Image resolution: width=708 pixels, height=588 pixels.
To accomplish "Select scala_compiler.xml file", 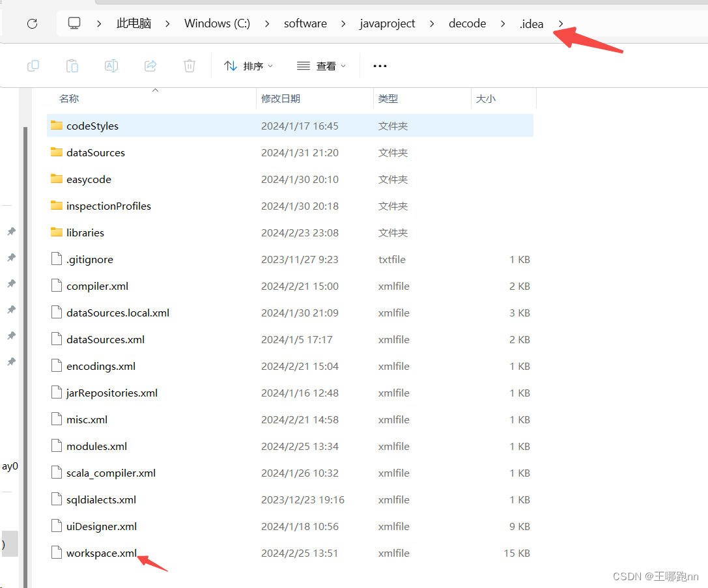I will click(290, 473).
